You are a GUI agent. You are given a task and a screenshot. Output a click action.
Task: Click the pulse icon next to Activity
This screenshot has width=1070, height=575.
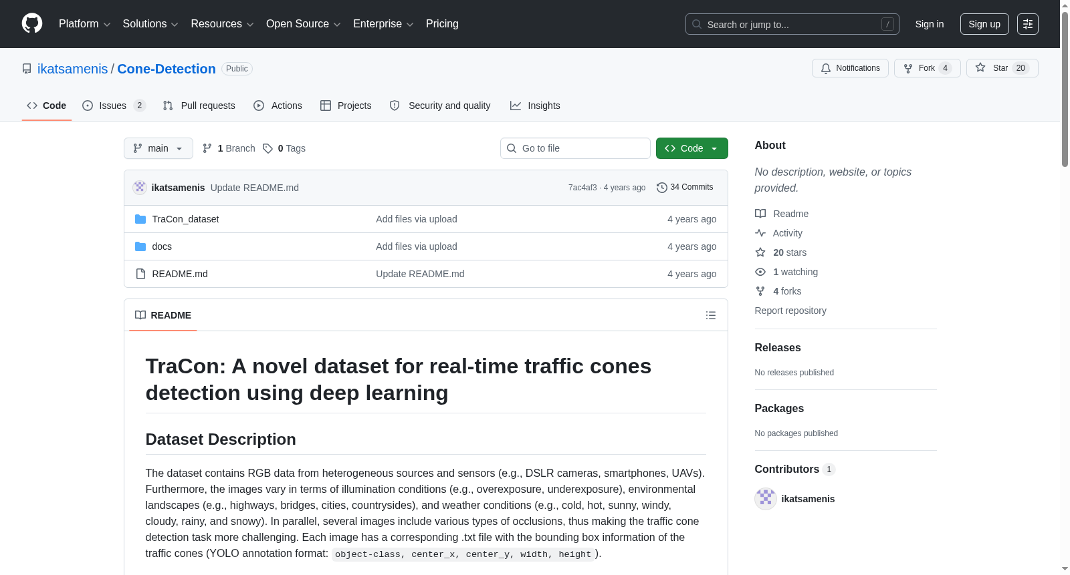point(760,233)
